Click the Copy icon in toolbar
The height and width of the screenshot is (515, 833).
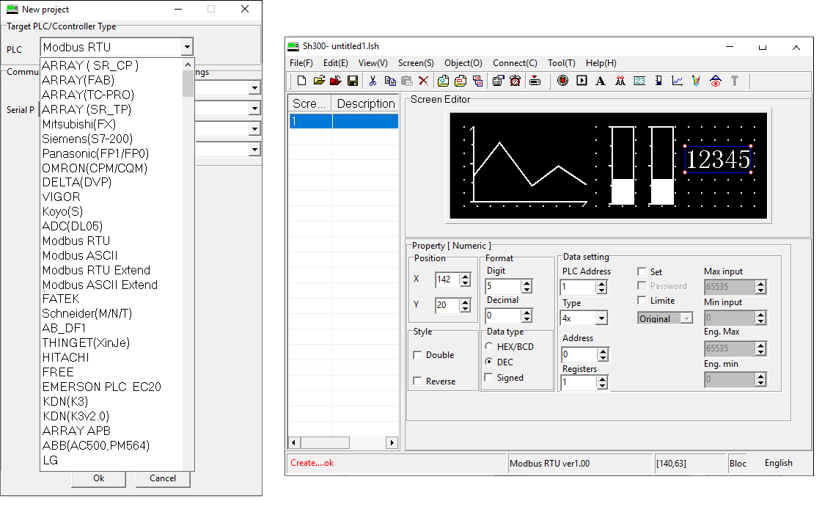390,81
